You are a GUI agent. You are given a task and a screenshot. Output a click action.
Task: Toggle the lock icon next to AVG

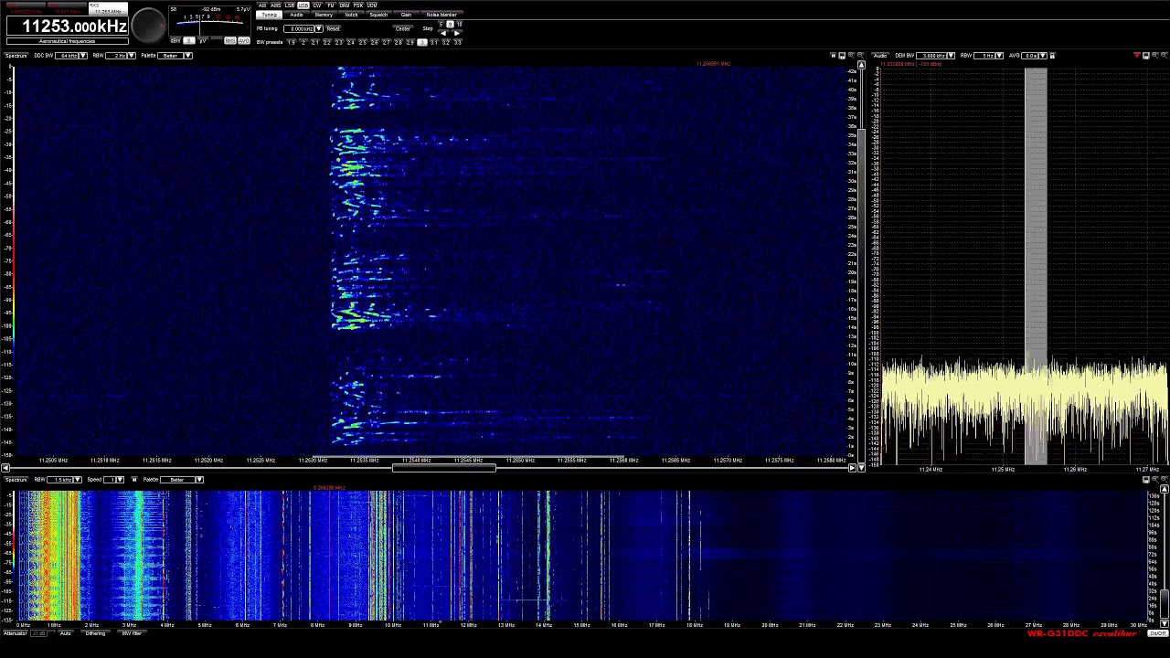point(1052,56)
